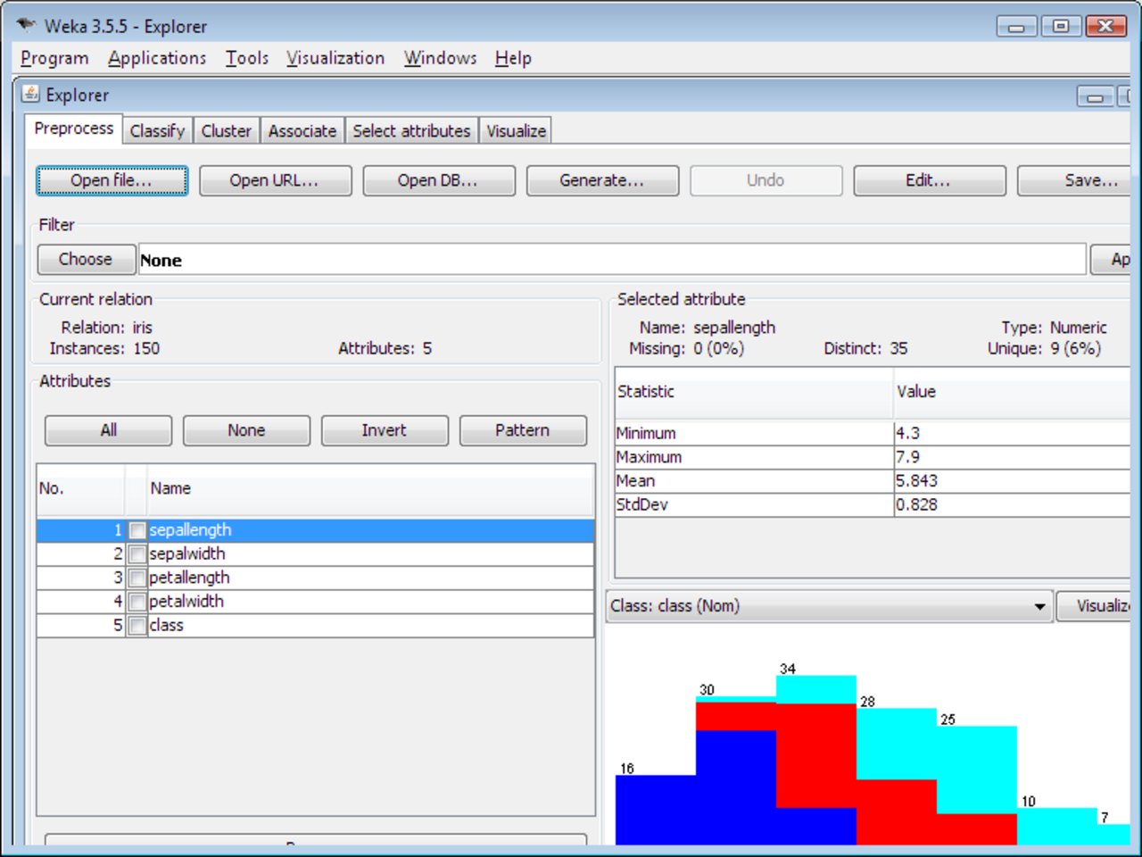Maximize the Weka main window
The image size is (1142, 857).
pos(1061,26)
